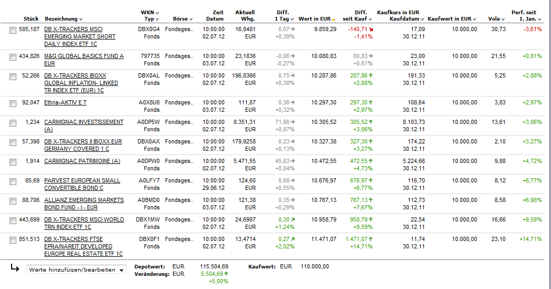Viewport: 551px width, 289px height.
Task: Click the Zeit Datum column header
Action: coord(215,15)
